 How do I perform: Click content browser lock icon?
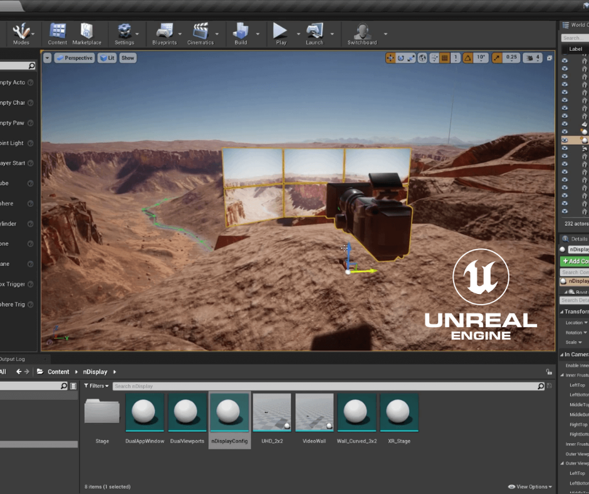549,372
